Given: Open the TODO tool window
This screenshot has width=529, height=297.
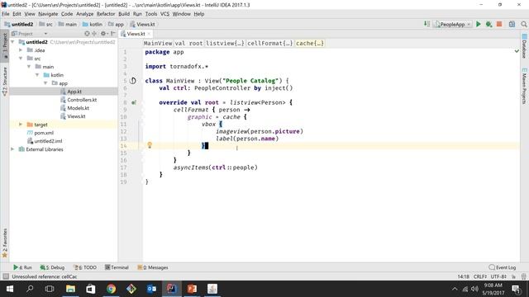Looking at the screenshot, I should [x=85, y=267].
